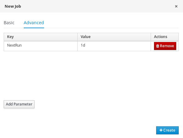Click the New Job dialog title
The image size is (183, 138).
[13, 6]
